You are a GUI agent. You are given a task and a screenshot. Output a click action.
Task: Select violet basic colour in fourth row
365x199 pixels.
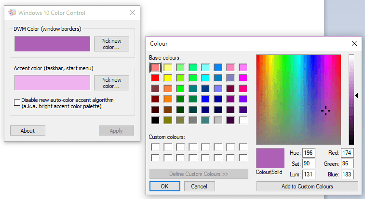tap(243, 99)
